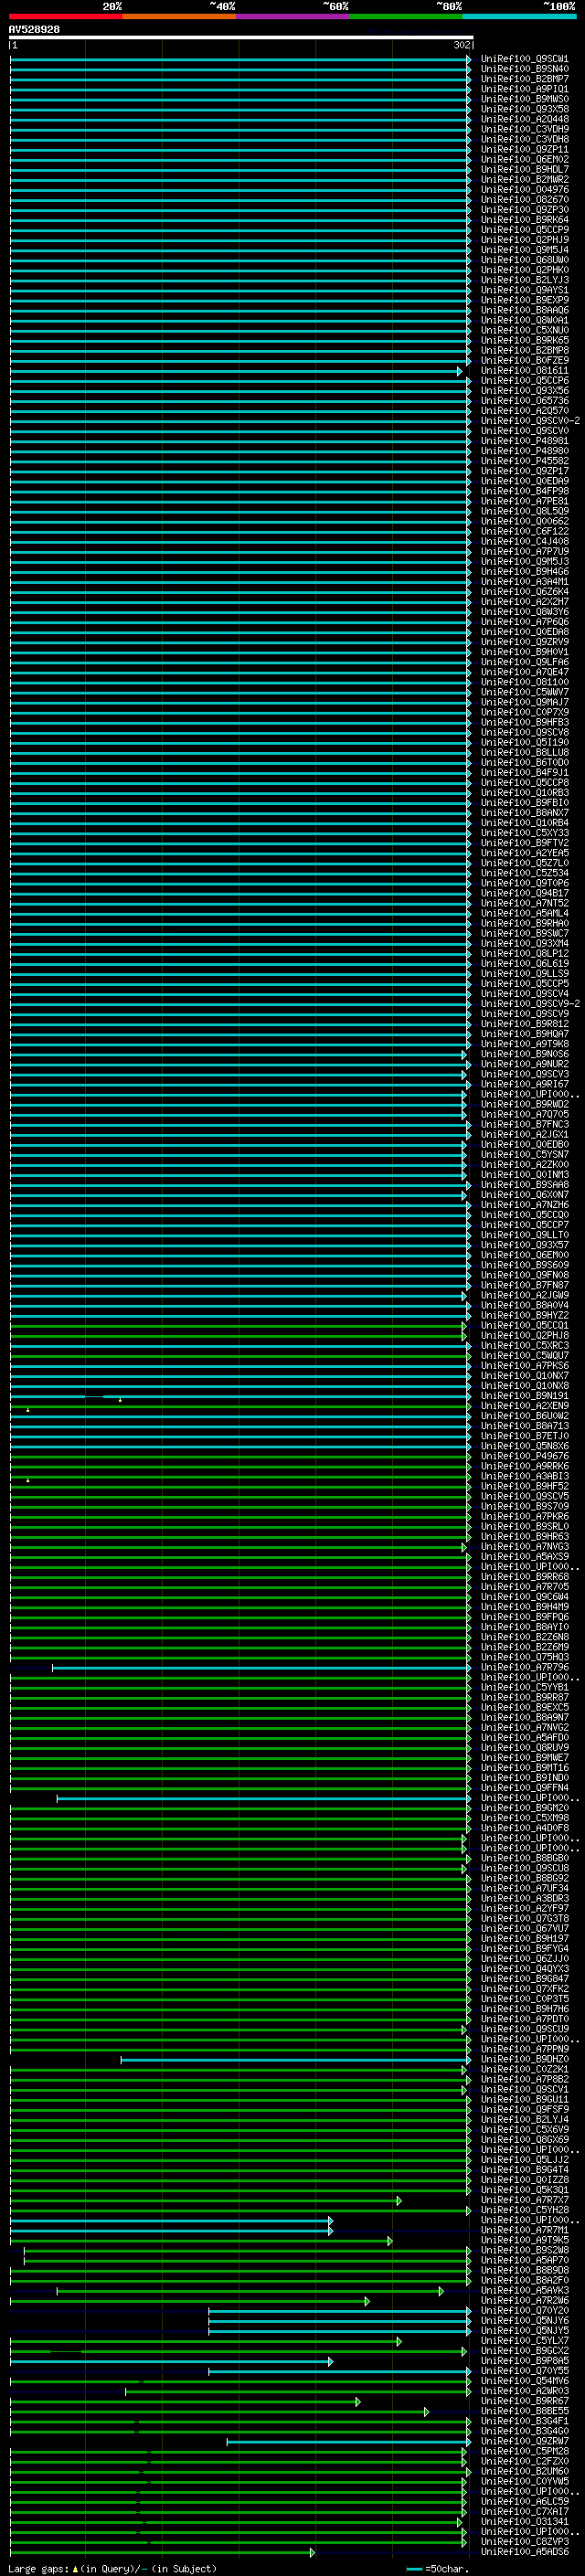Image resolution: width=585 pixels, height=2576 pixels.
Task: Select the UniRef100_Q5NJY6 label
Action: click(x=524, y=2320)
